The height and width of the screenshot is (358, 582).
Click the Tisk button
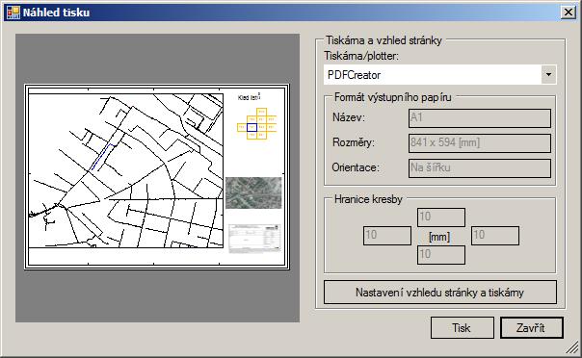463,327
